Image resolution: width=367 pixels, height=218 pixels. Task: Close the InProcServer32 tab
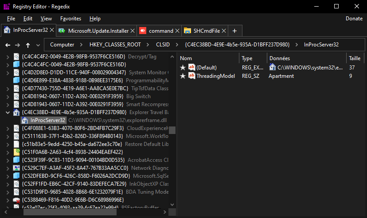(x=52, y=30)
